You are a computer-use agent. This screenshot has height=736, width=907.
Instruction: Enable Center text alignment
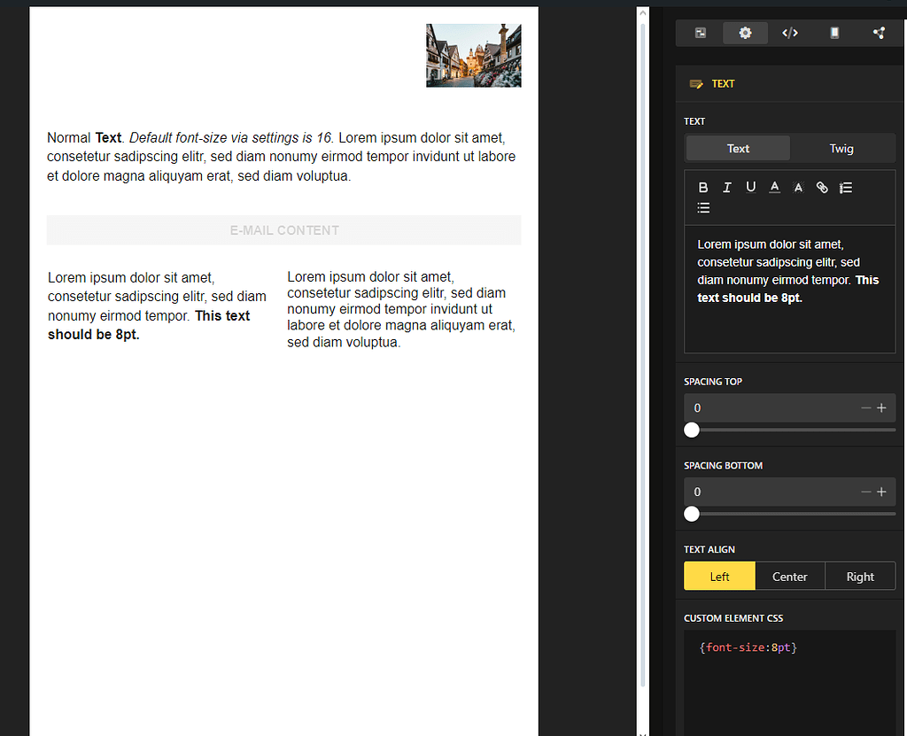coord(790,576)
